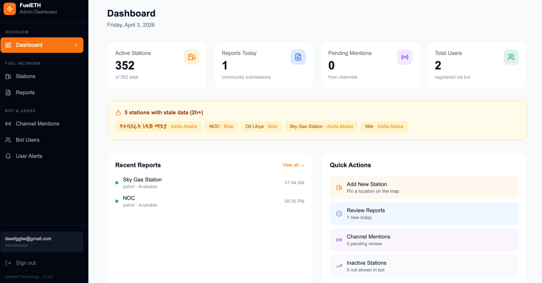The image size is (542, 283).
Task: Click the Reports document sidebar icon
Action: point(8,93)
